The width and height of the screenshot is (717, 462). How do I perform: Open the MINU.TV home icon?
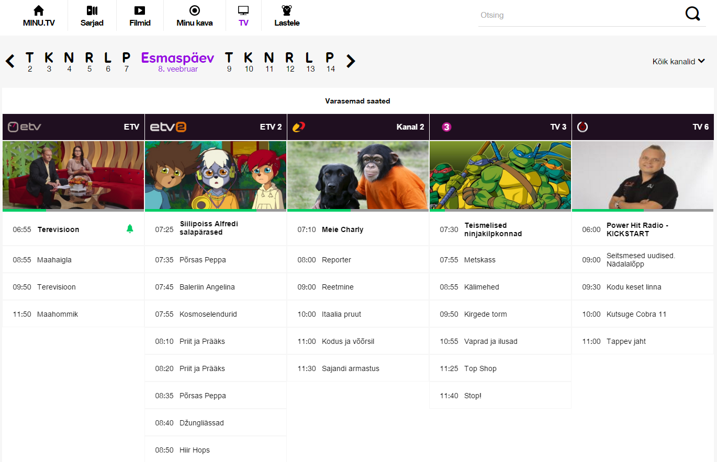click(39, 16)
